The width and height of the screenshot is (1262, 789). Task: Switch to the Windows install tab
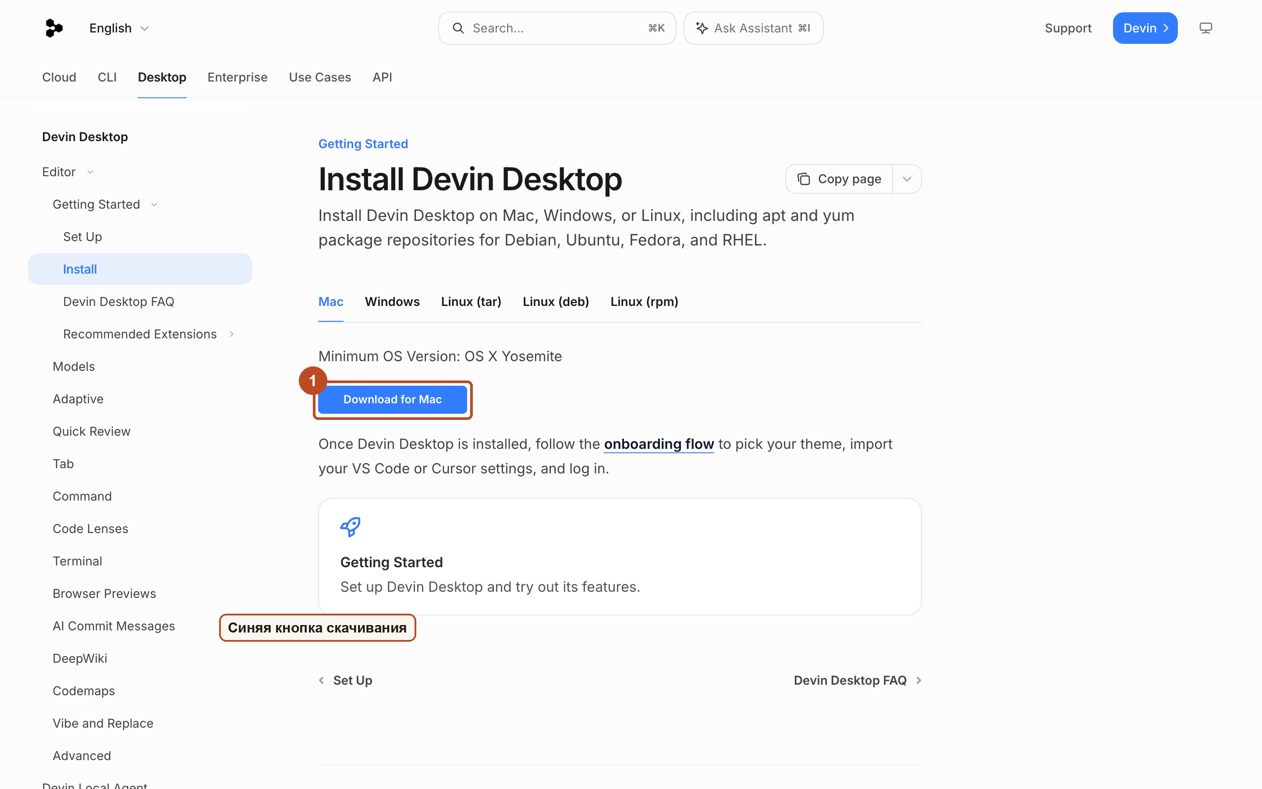tap(392, 302)
